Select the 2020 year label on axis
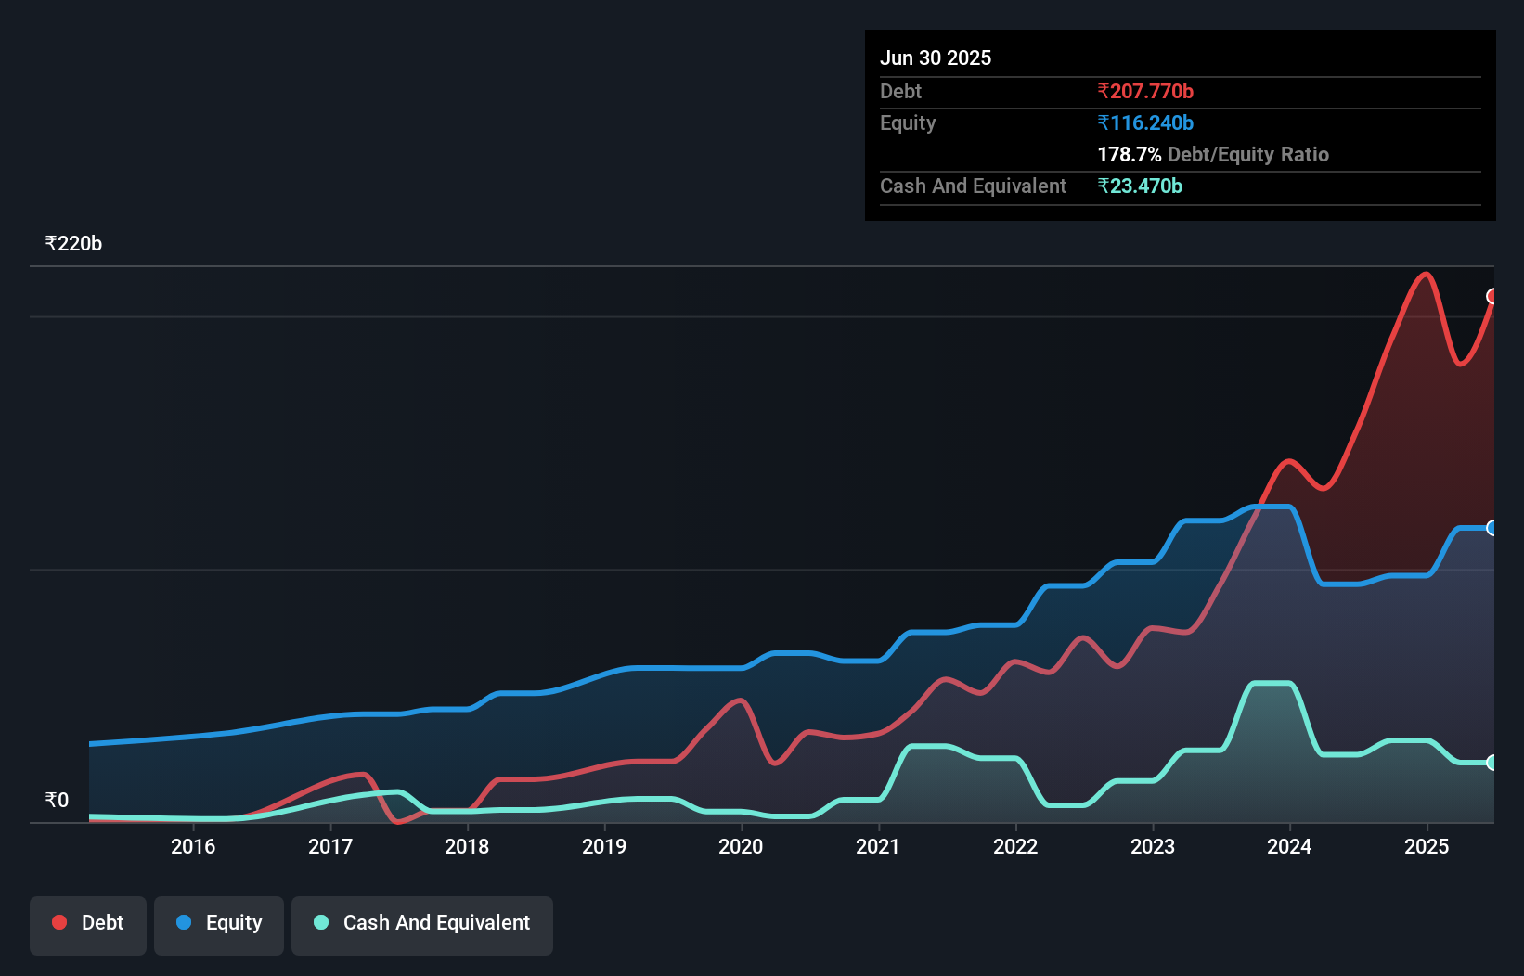Viewport: 1524px width, 976px height. 741,846
